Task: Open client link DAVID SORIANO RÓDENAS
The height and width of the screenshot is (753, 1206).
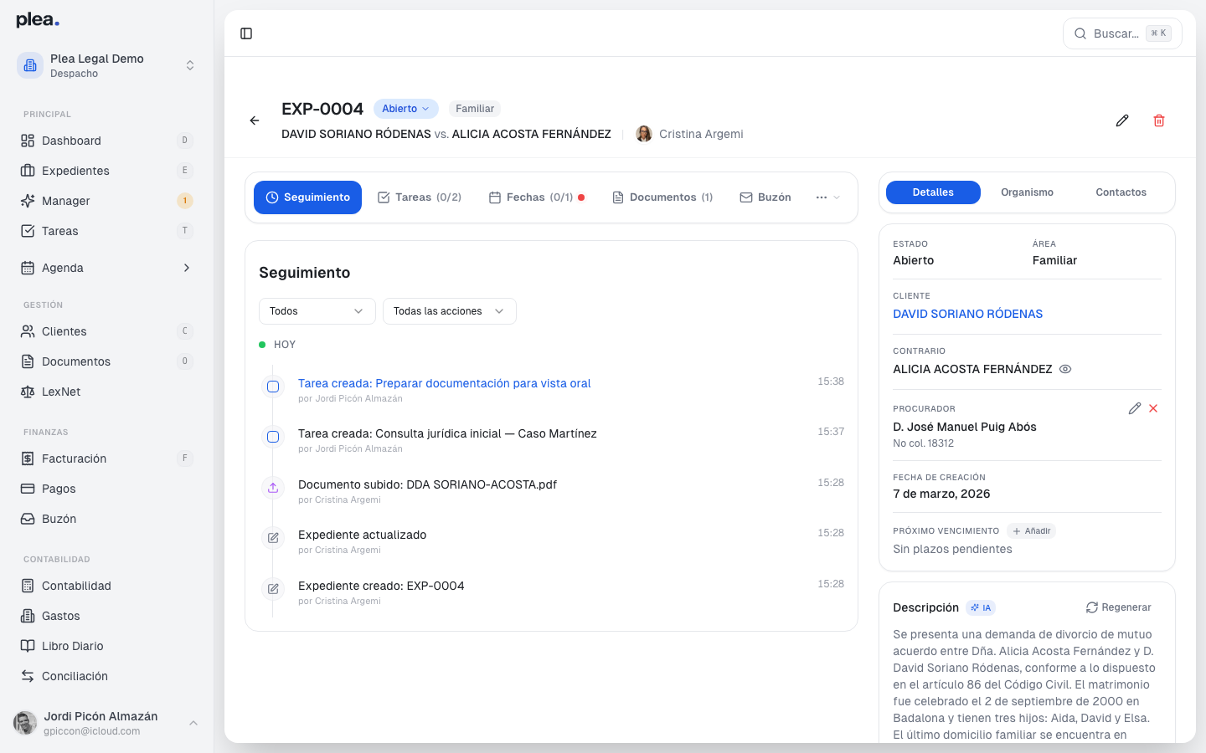Action: click(x=967, y=314)
